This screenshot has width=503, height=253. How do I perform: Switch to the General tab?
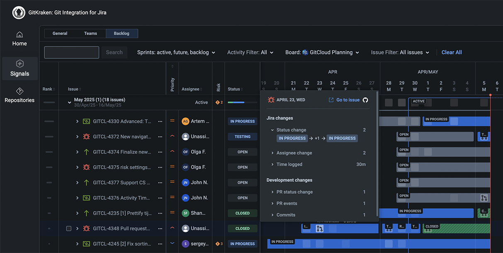click(x=60, y=33)
